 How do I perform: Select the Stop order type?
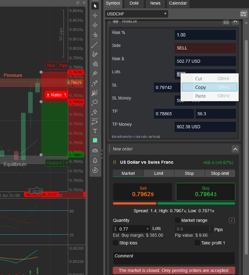(189, 173)
